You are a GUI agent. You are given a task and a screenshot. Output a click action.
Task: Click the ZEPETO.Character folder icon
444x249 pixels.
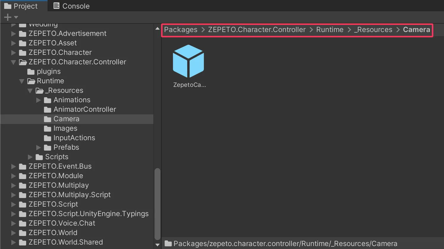23,53
